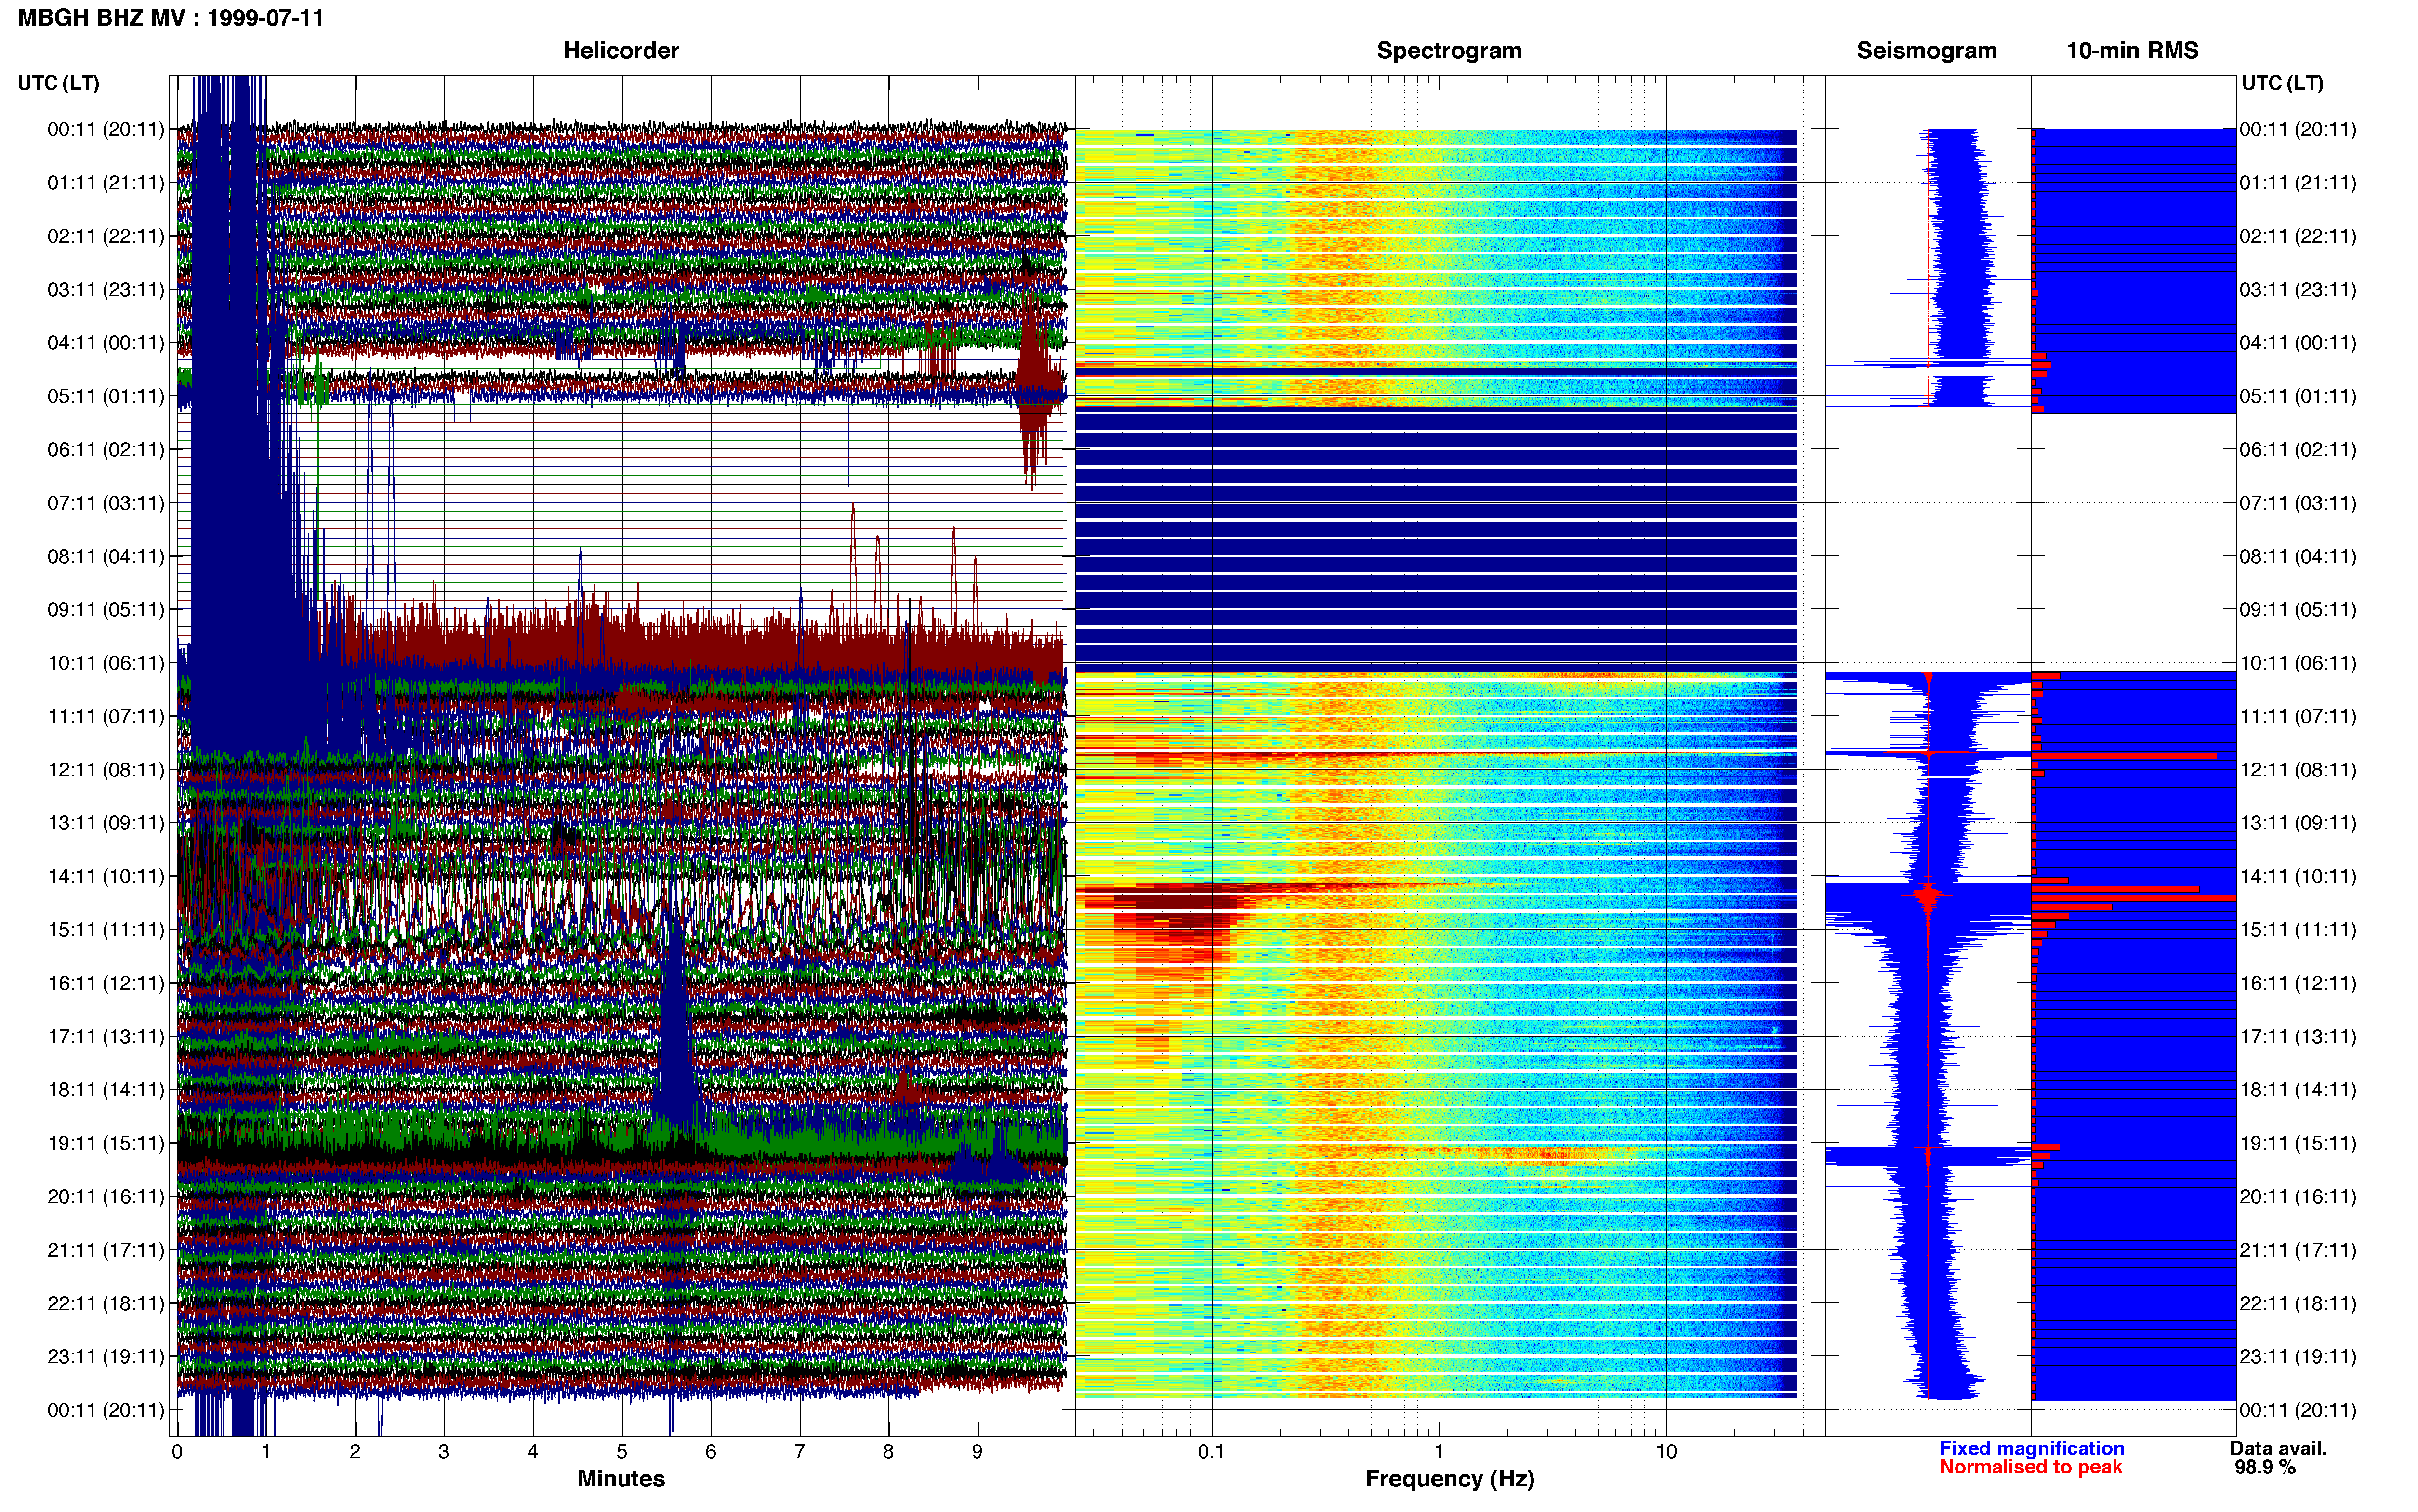Click left-axis time label '23:11 (19:11)'
The height and width of the screenshot is (1512, 2418).
tap(106, 1357)
